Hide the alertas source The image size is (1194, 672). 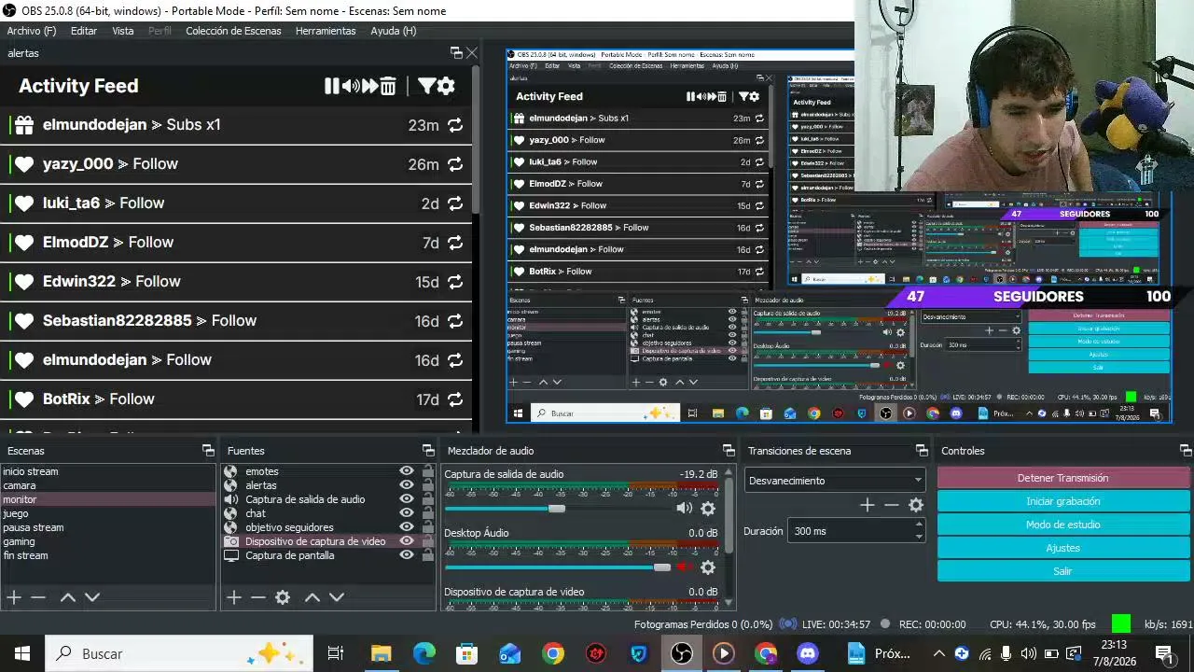click(407, 485)
